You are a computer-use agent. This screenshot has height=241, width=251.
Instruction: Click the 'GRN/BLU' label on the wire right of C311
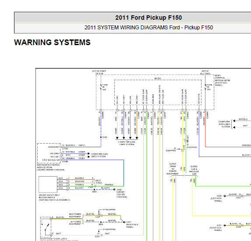pos(109,184)
